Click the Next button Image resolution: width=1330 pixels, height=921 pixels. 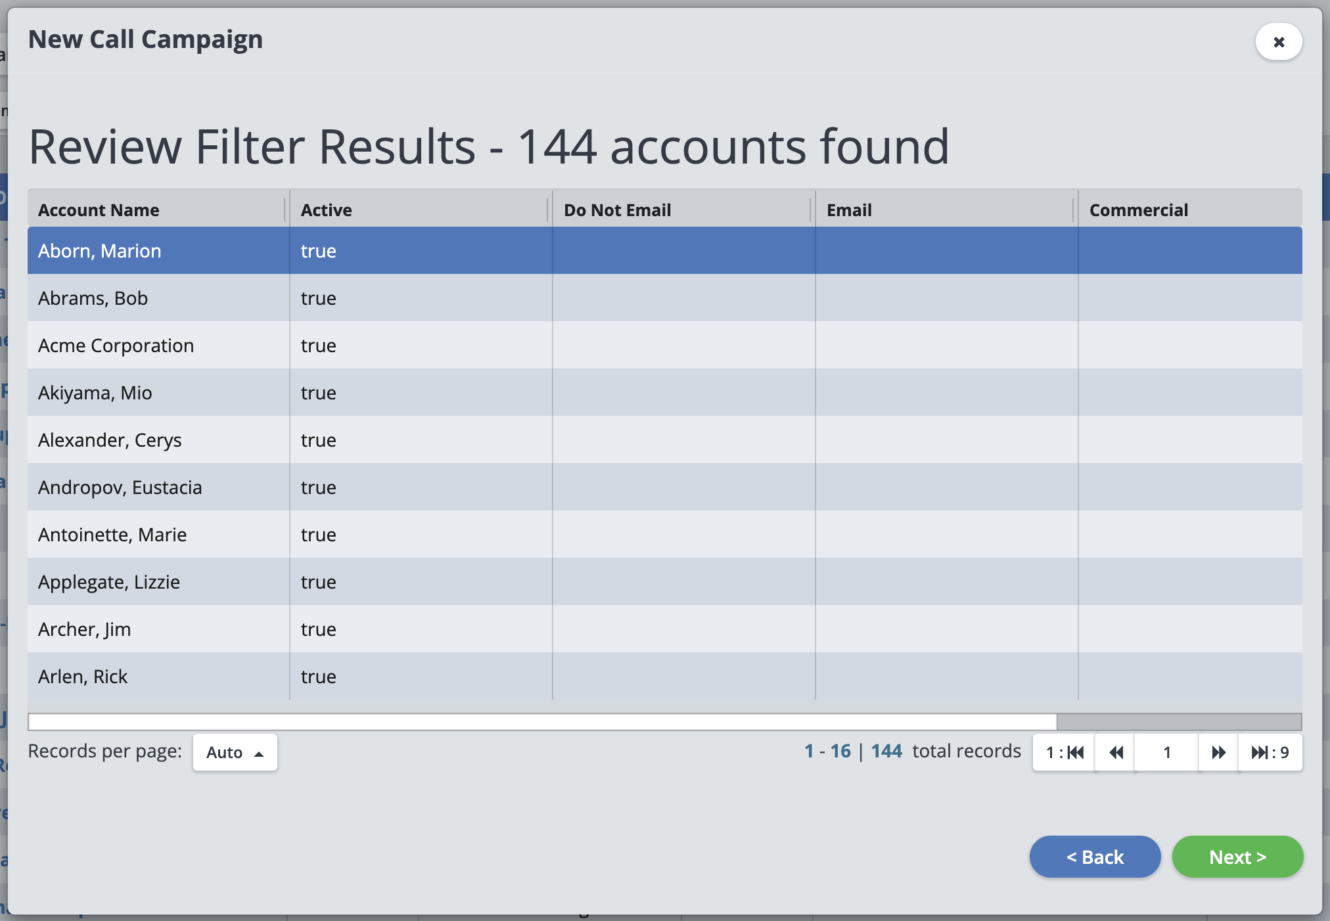[1237, 857]
